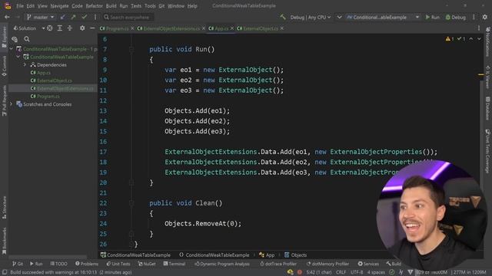This screenshot has width=492, height=276.
Task: Open Solution panel options gear
Action: tap(82, 28)
